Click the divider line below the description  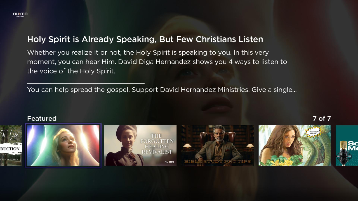[86, 83]
